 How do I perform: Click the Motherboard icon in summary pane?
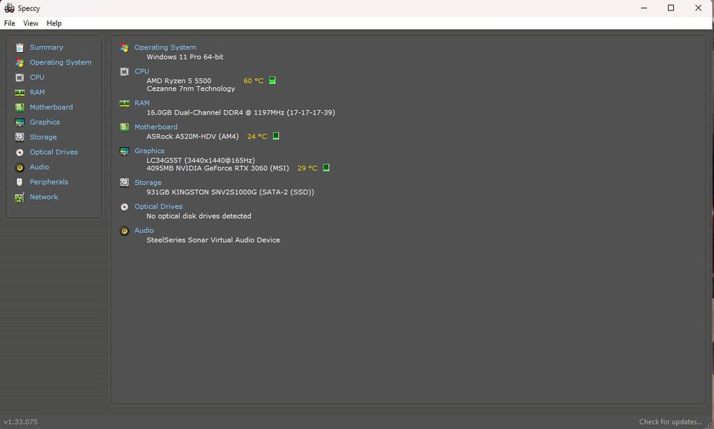[x=124, y=127]
